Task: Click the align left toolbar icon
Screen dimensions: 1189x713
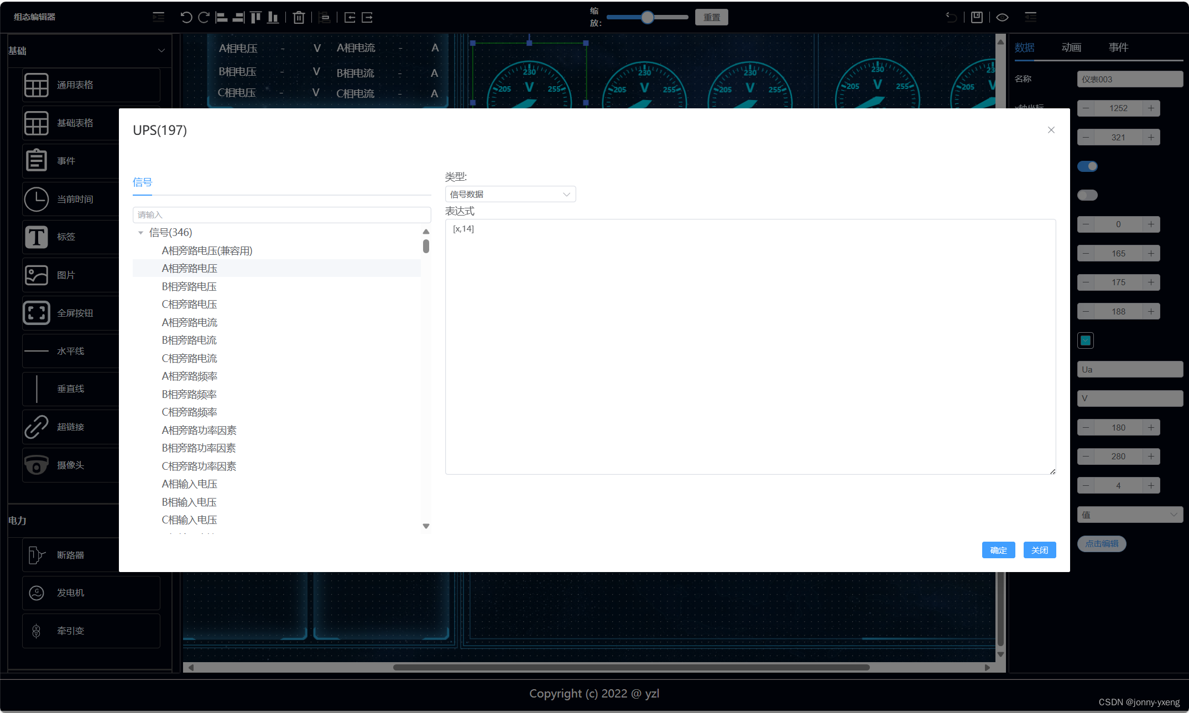Action: pos(221,18)
